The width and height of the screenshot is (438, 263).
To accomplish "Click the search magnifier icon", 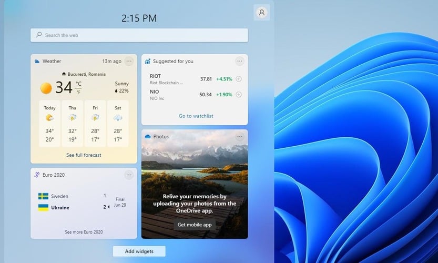I will pos(39,35).
